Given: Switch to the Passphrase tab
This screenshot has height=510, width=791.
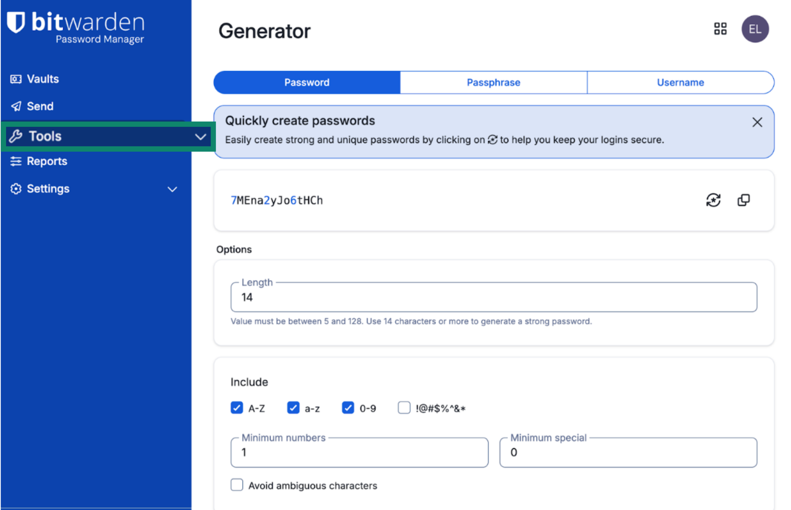Looking at the screenshot, I should 493,82.
